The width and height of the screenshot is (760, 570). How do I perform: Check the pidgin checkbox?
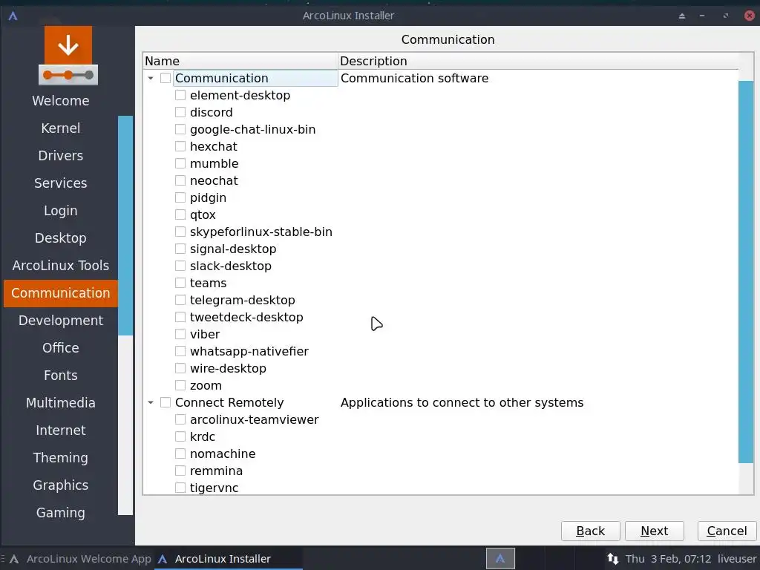click(180, 197)
